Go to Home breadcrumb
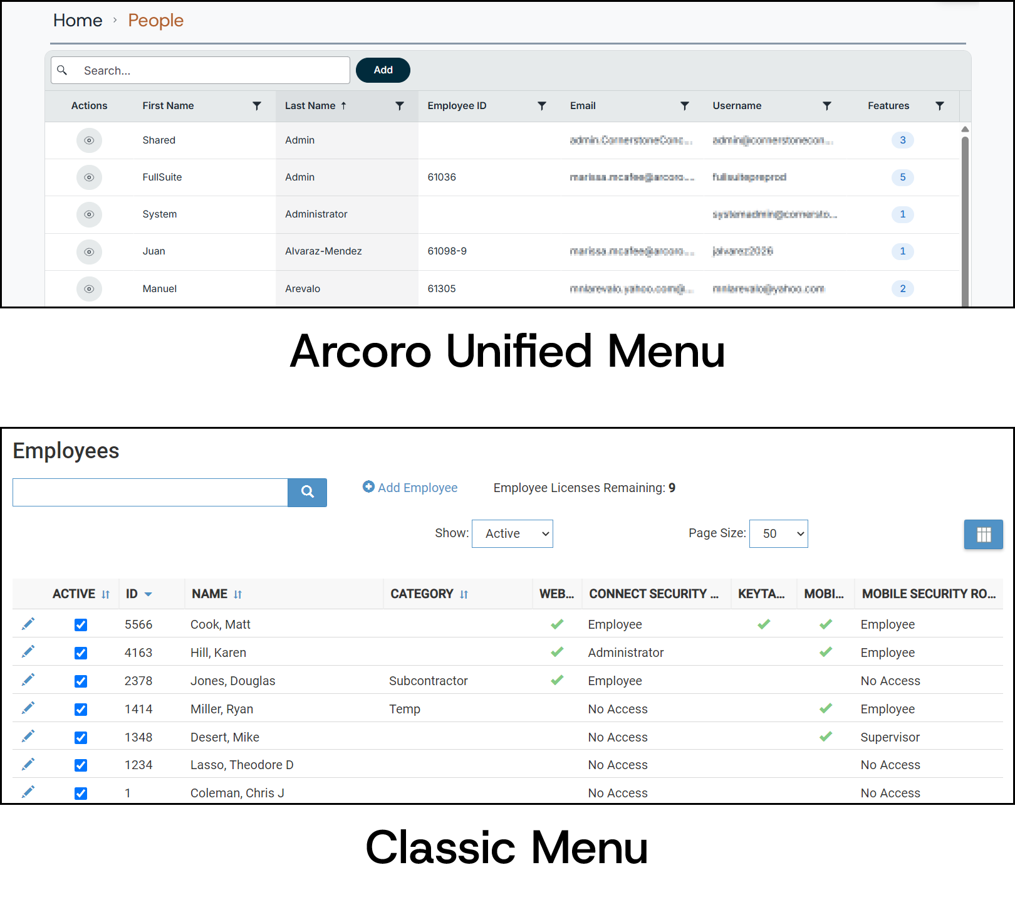 (x=78, y=21)
